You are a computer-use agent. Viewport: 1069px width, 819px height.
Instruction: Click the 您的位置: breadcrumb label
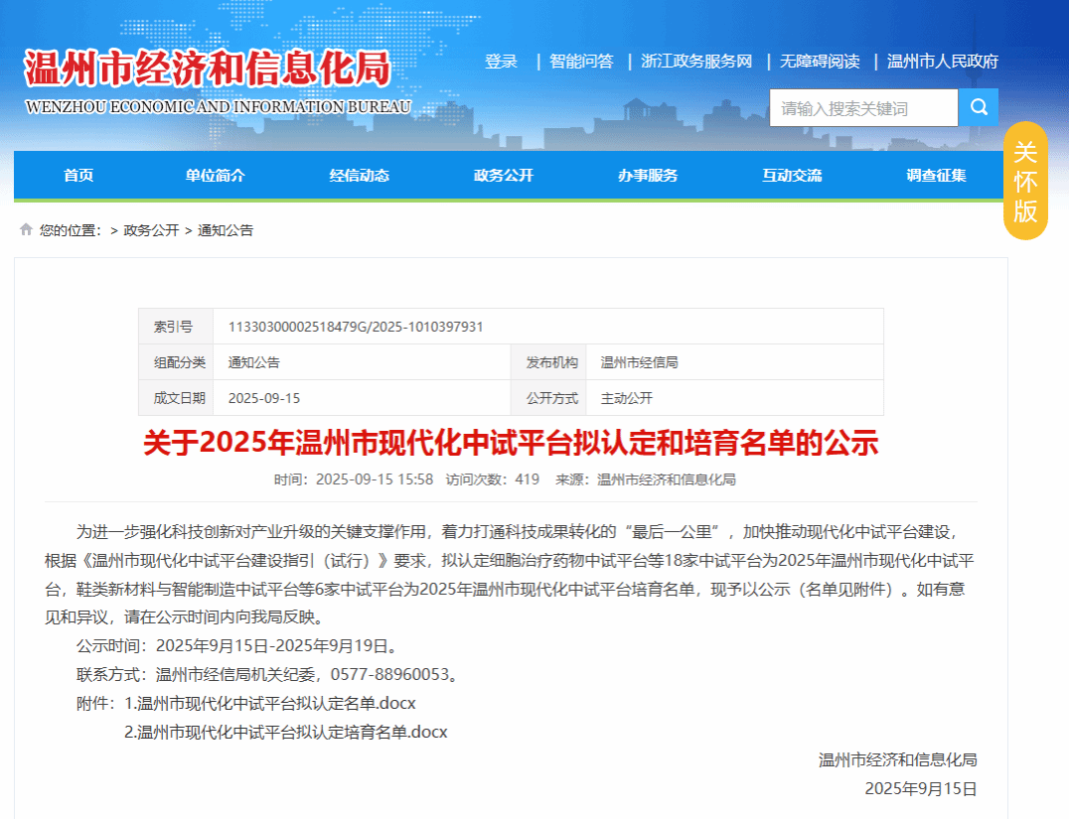[71, 230]
